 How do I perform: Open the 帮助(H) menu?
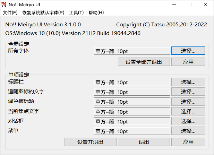tap(96, 13)
